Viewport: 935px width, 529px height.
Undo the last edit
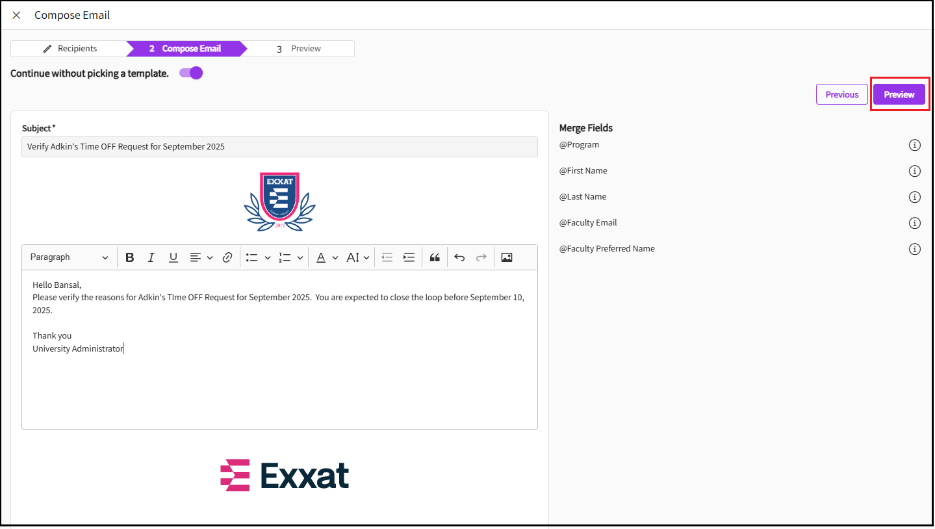tap(459, 257)
